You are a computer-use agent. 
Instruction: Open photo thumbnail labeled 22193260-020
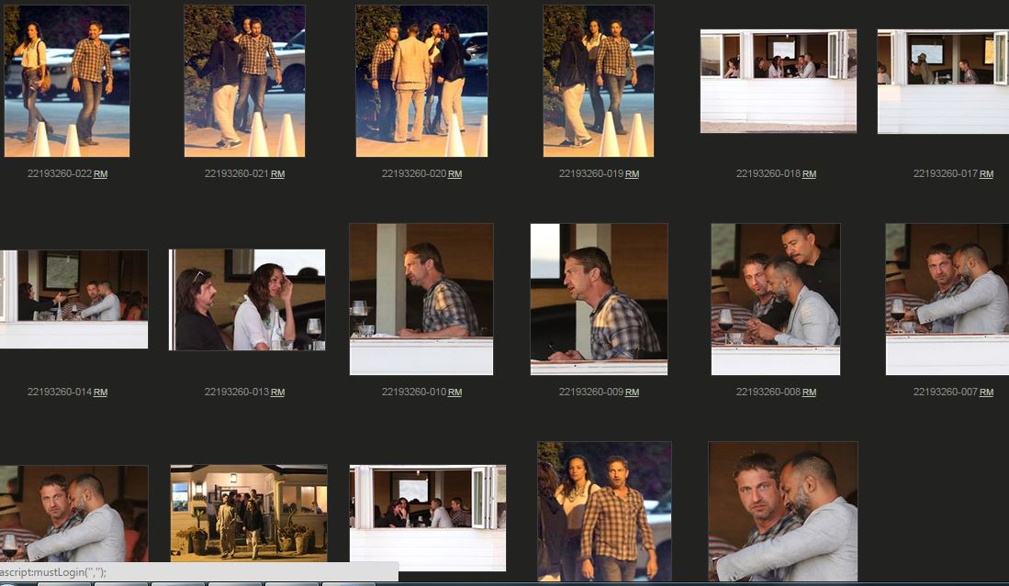point(421,81)
